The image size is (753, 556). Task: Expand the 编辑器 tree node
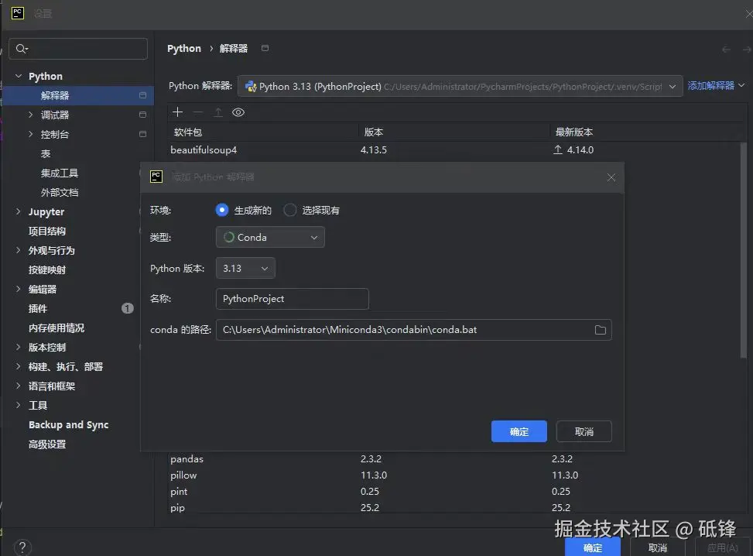tap(19, 289)
